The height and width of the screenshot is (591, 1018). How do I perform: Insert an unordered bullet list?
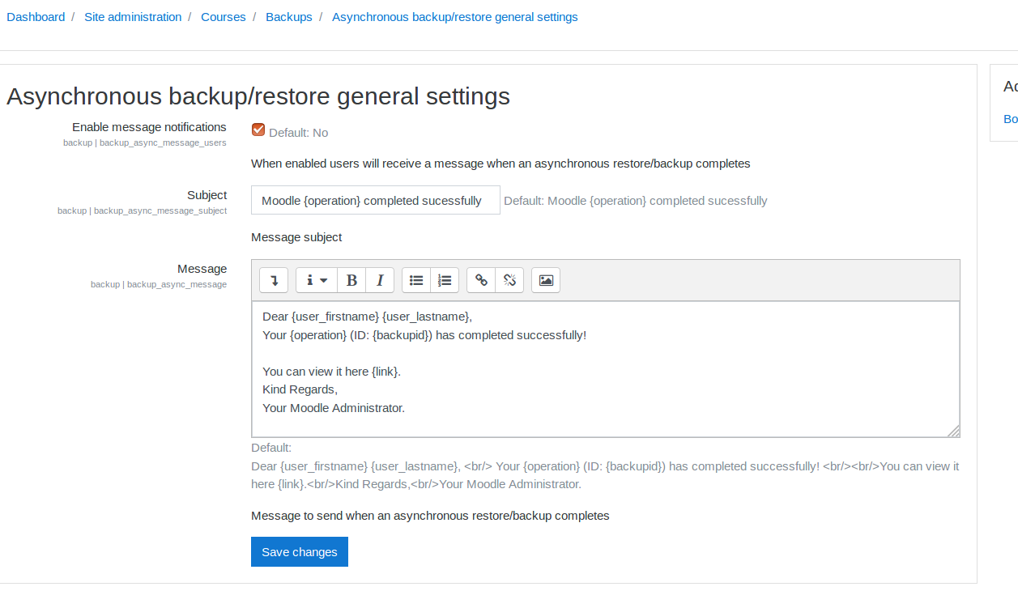tap(416, 280)
